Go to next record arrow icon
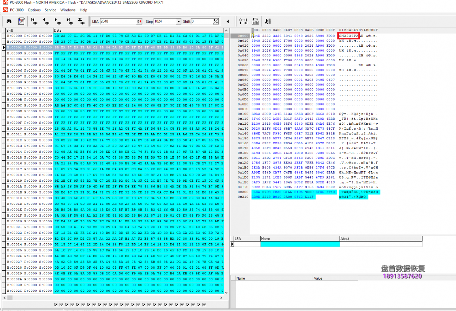The height and width of the screenshot is (311, 456). pos(57,21)
